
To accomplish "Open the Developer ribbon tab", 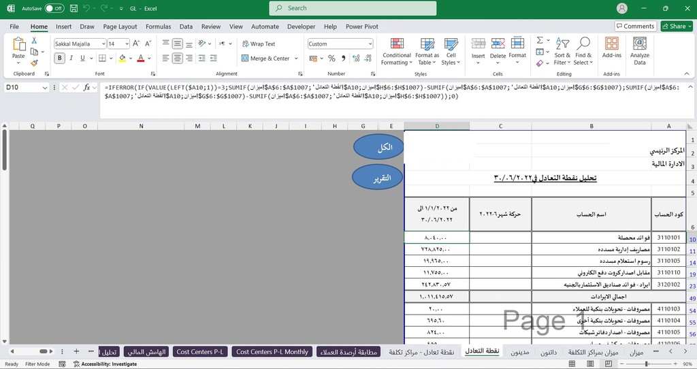I will (302, 27).
